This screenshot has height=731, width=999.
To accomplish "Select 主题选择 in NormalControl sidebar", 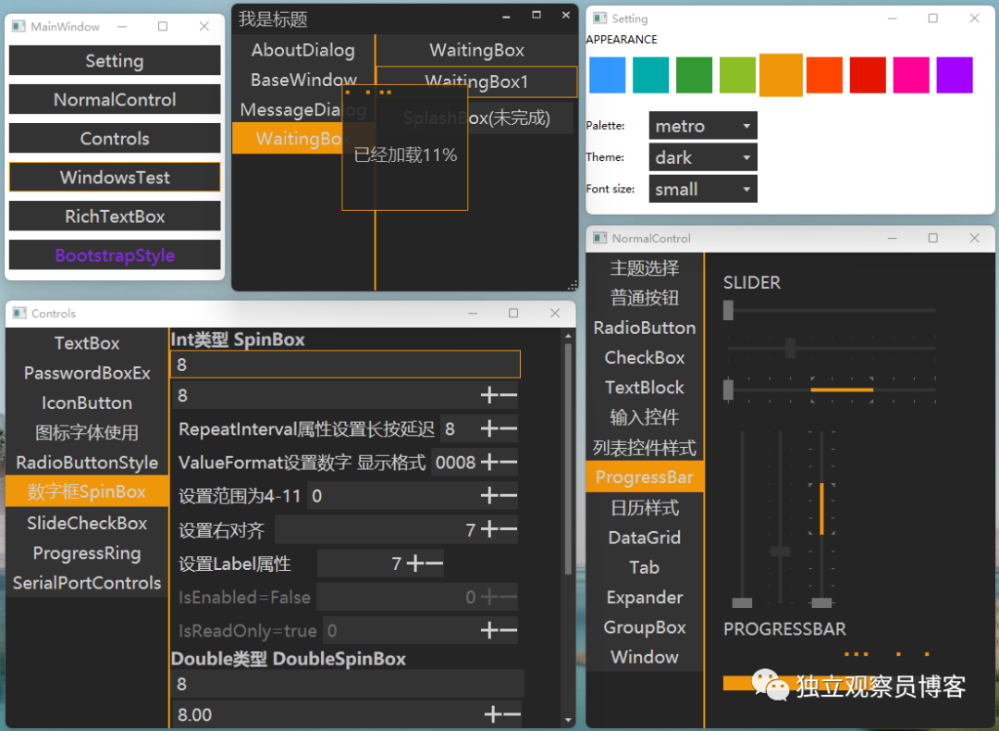I will (645, 267).
